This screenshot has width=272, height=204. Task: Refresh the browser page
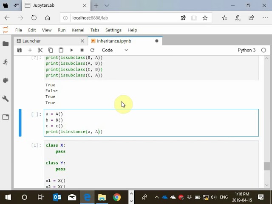(34, 18)
